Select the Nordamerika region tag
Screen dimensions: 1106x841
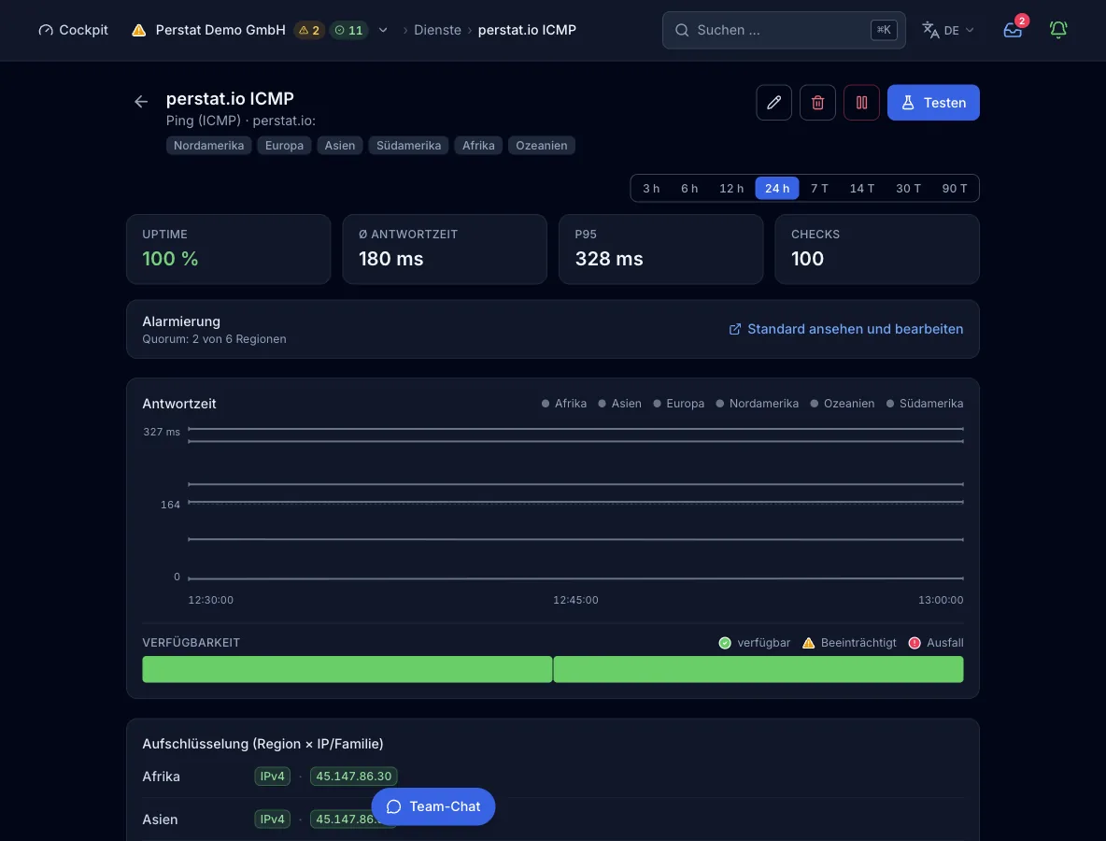click(209, 146)
